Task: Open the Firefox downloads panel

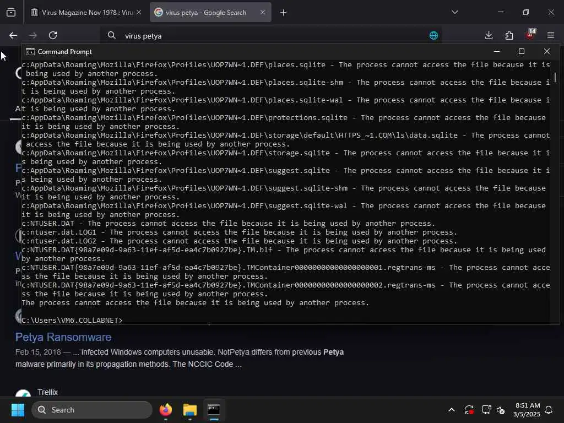Action: click(489, 35)
